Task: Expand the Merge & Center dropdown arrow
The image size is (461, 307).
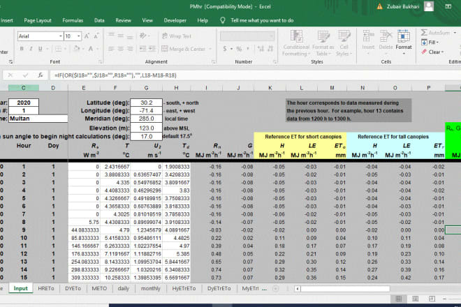Action: (210, 49)
